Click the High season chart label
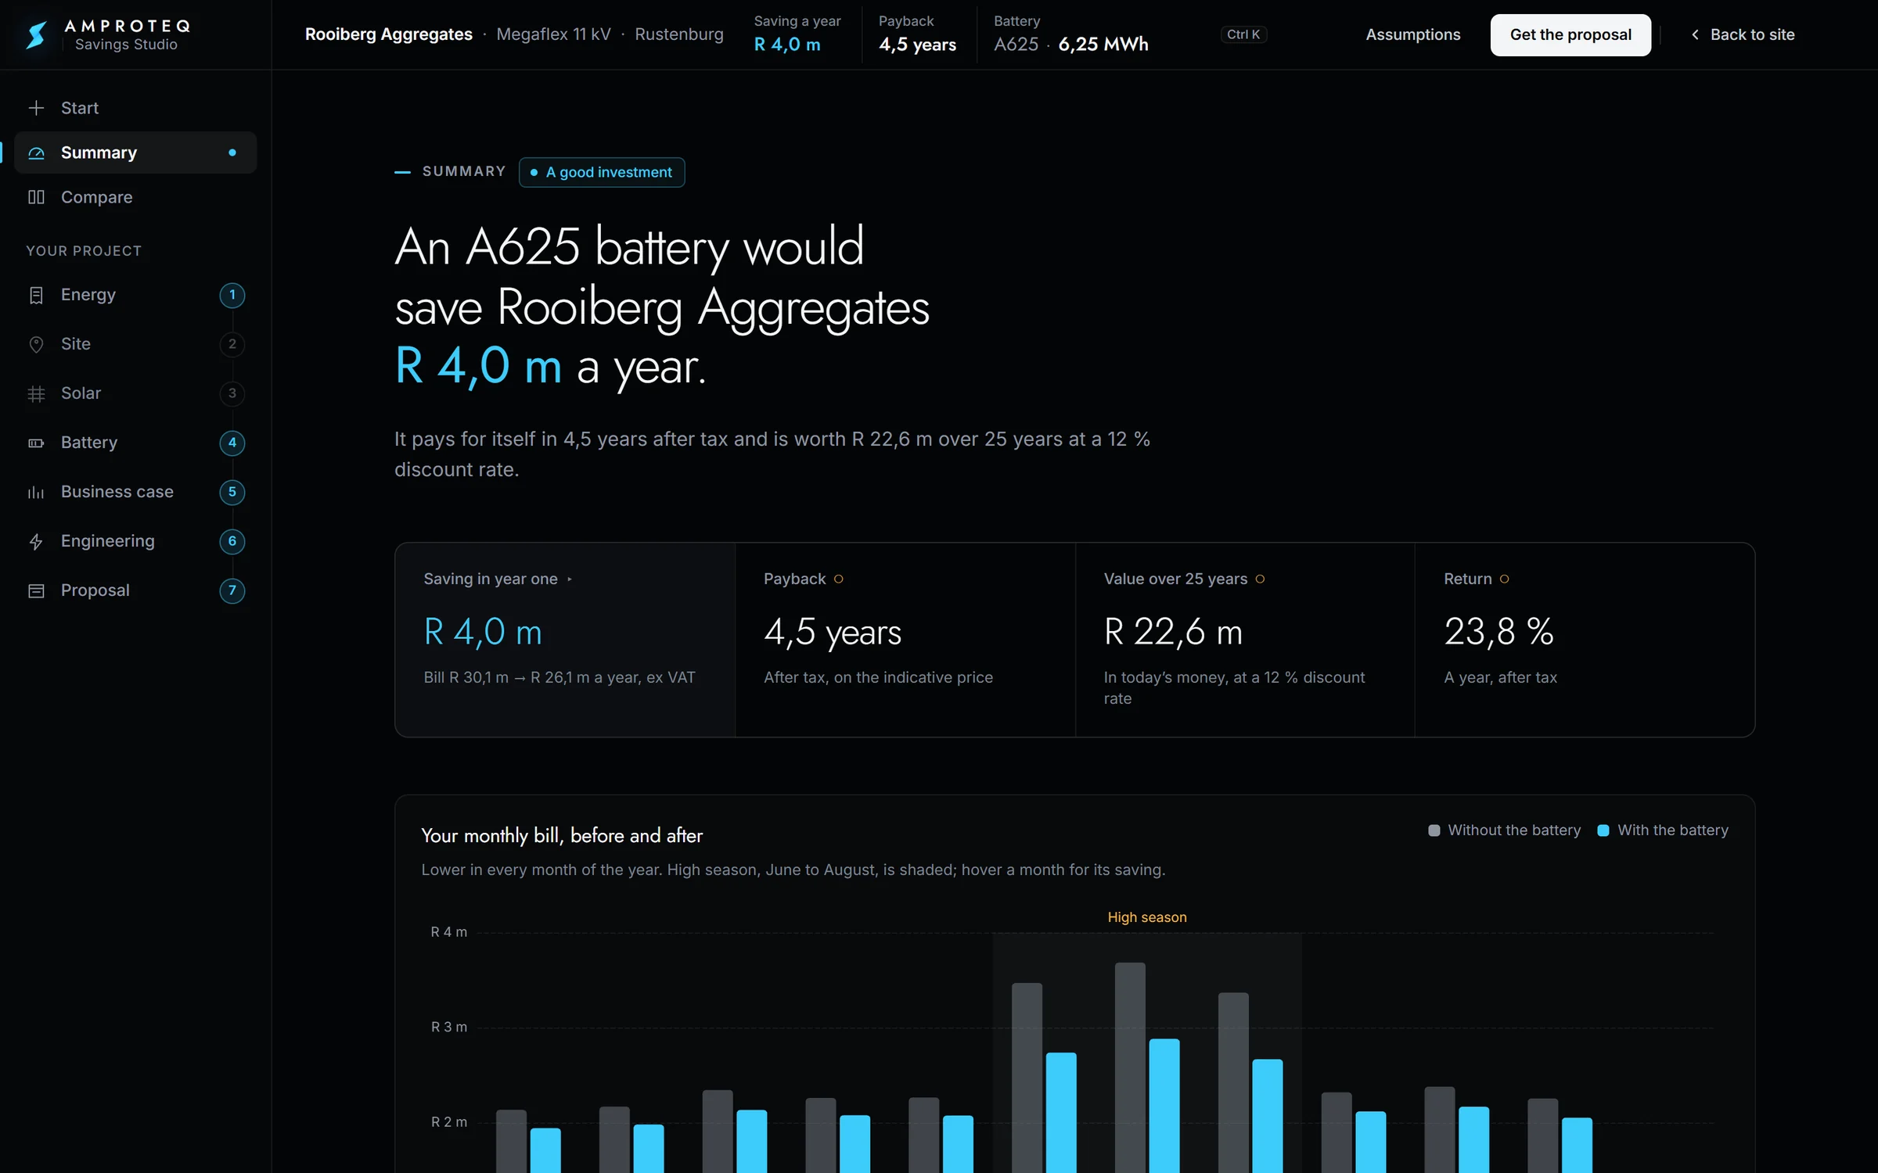 tap(1146, 917)
